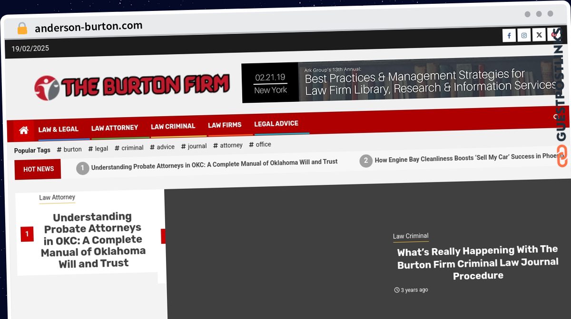The height and width of the screenshot is (319, 571).
Task: Click the red number 1 badge on the featured card
Action: [x=27, y=234]
